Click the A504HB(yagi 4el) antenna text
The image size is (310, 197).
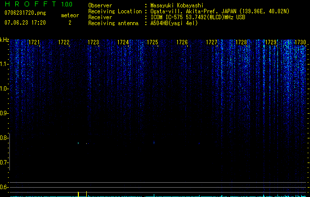pos(174,23)
